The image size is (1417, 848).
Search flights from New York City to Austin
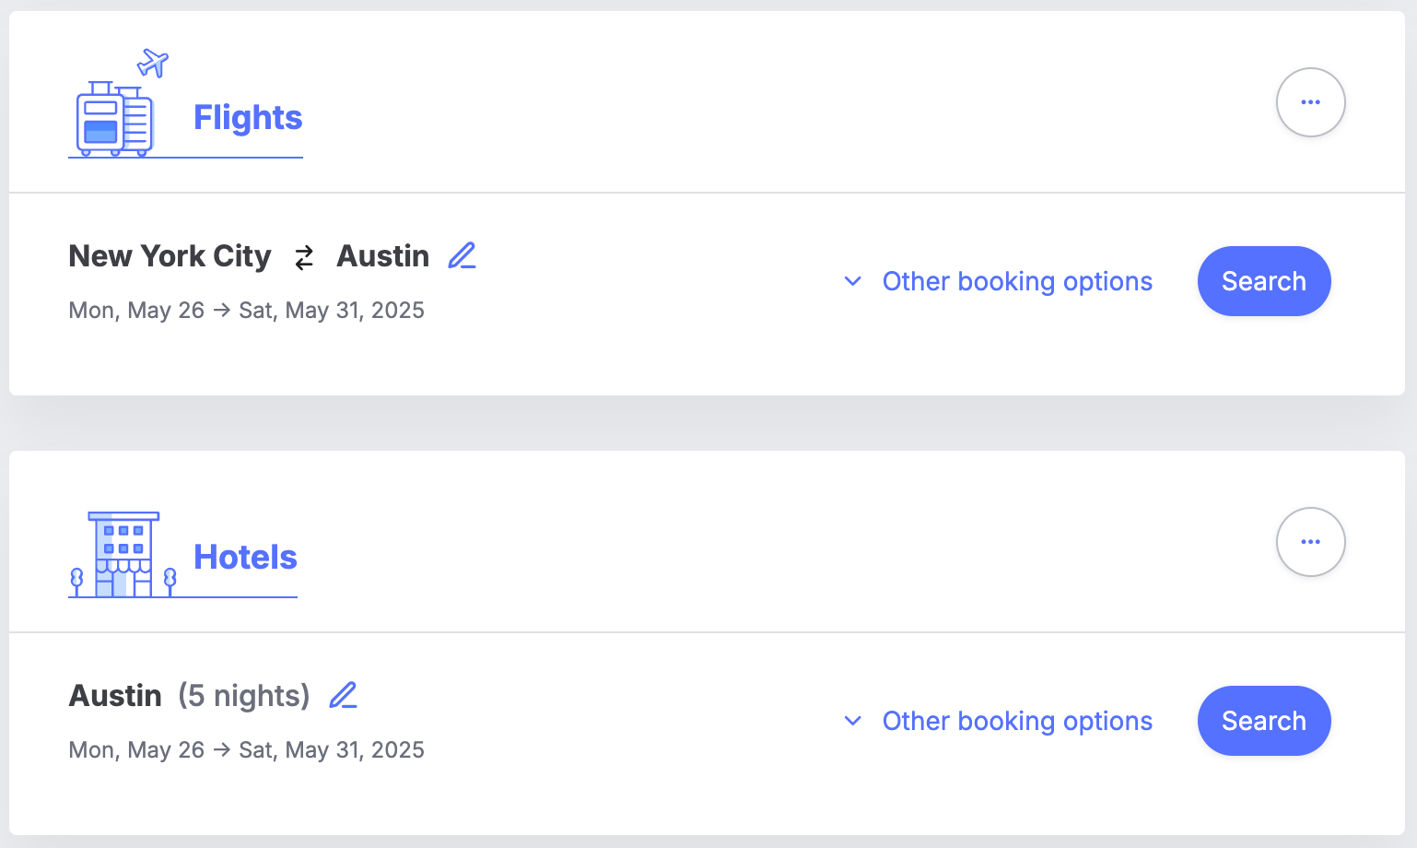(x=1264, y=281)
